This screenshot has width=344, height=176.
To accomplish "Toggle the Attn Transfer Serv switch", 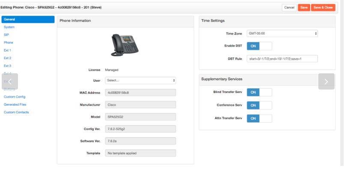I will pos(259,118).
